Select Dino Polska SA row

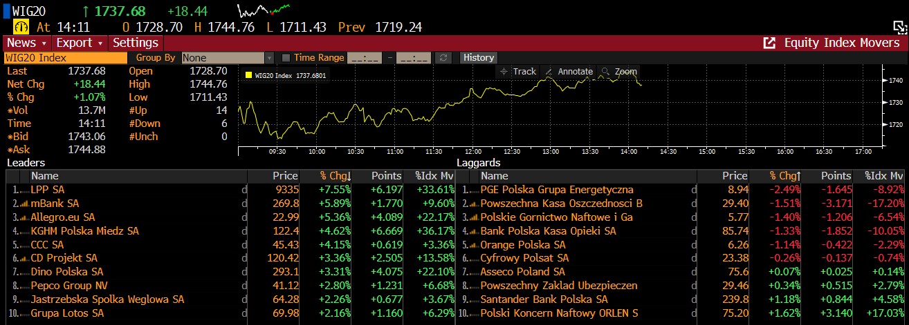pyautogui.click(x=231, y=272)
